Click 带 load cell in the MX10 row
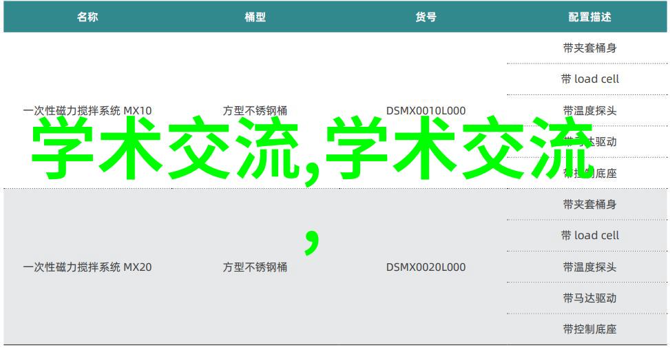 [589, 79]
